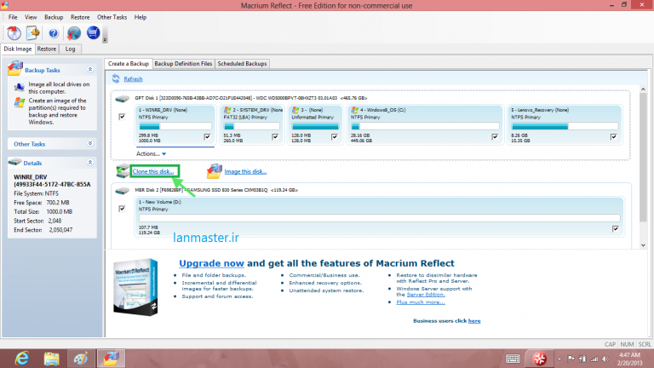Viewport: 654px width, 368px height.
Task: Click the volume speaker tray icon
Action: pyautogui.click(x=605, y=359)
